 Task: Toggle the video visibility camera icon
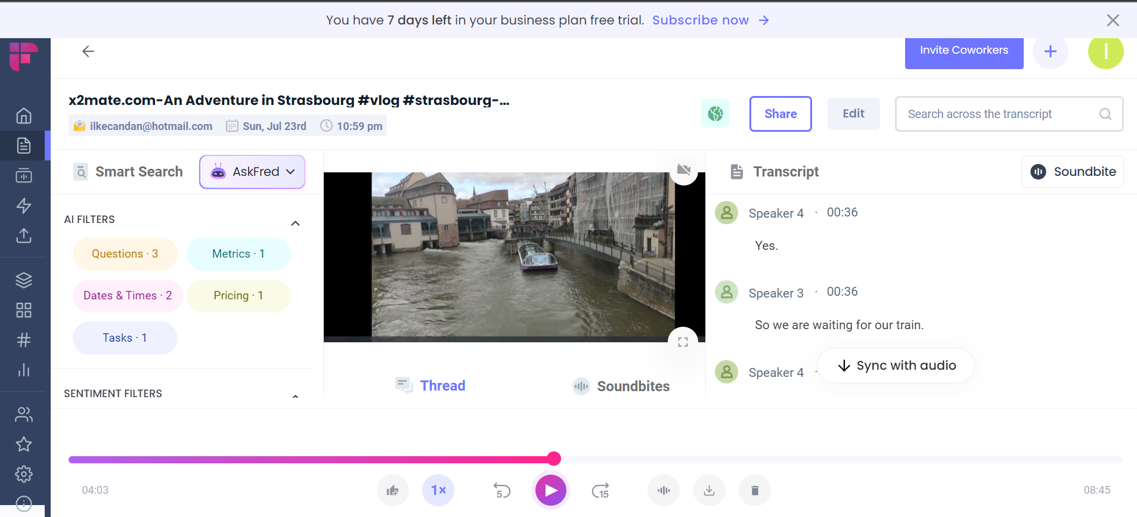684,170
